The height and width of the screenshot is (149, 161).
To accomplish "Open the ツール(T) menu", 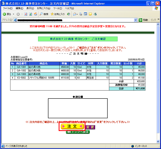I will [58, 8].
